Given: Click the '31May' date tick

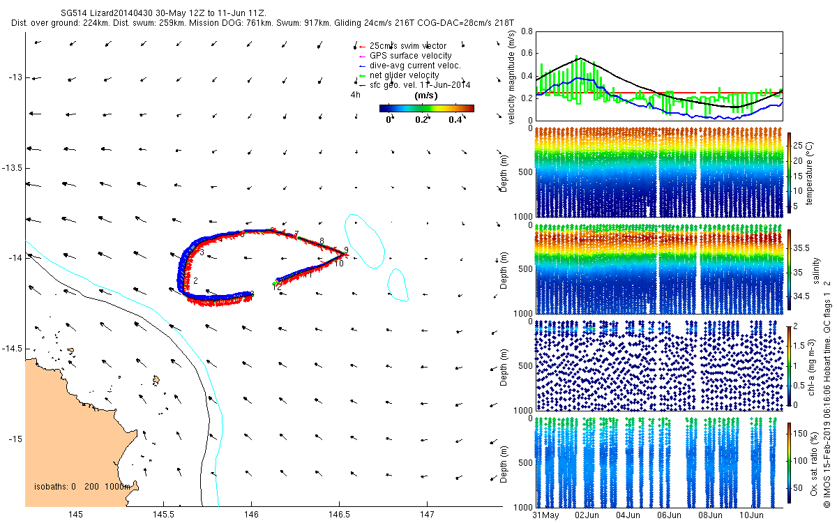Looking at the screenshot, I should [x=546, y=515].
